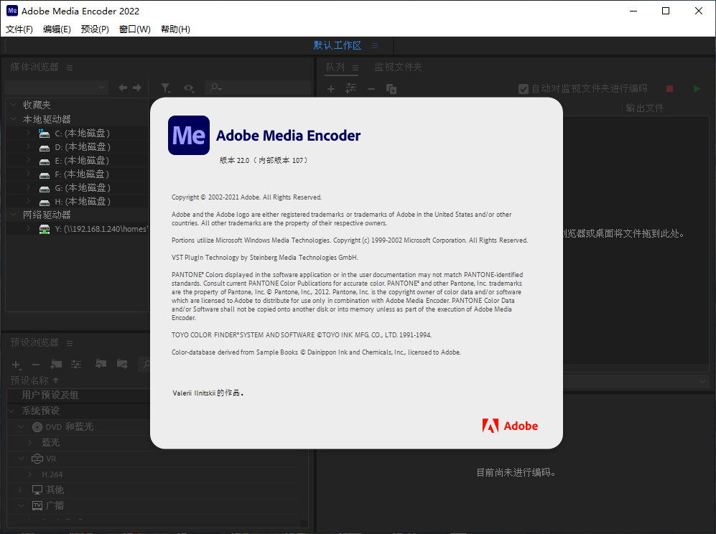Click the new preset plus icon
This screenshot has width=716, height=534.
[x=16, y=365]
